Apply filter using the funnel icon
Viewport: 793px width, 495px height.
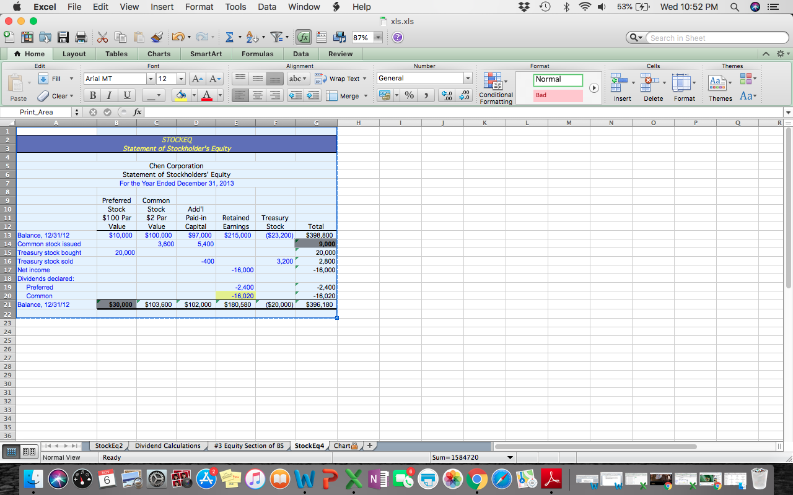point(276,37)
